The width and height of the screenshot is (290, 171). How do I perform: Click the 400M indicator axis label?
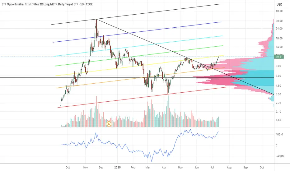click(x=279, y=134)
